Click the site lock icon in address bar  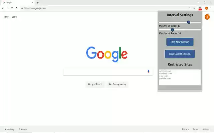22,8
